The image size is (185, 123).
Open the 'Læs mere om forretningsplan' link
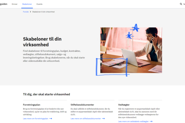pos(36,118)
